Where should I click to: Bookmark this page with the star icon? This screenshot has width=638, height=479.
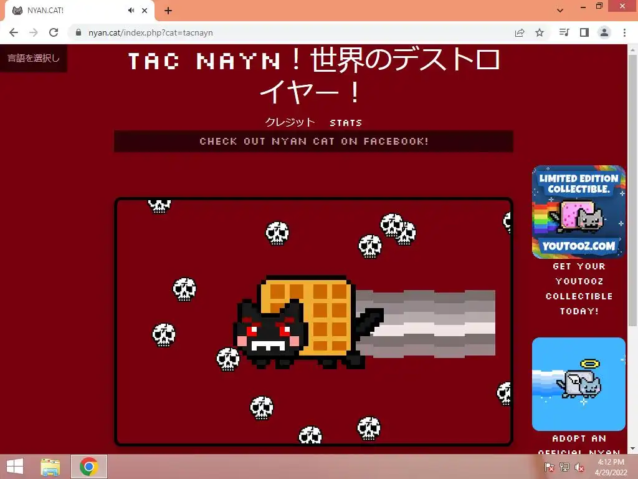(x=540, y=32)
